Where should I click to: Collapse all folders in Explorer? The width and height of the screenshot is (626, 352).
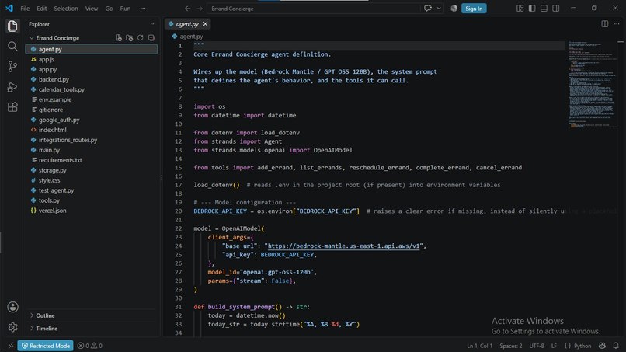[x=151, y=37]
